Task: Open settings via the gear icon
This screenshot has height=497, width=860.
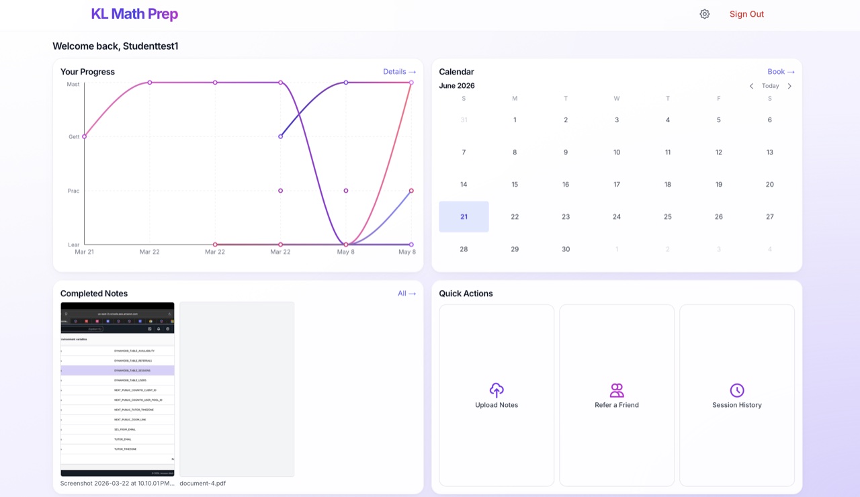Action: (705, 14)
